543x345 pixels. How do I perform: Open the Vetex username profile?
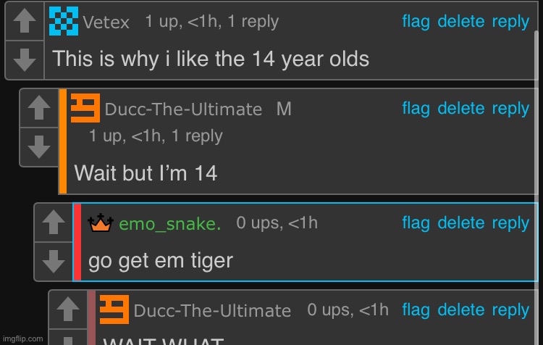[x=106, y=22]
